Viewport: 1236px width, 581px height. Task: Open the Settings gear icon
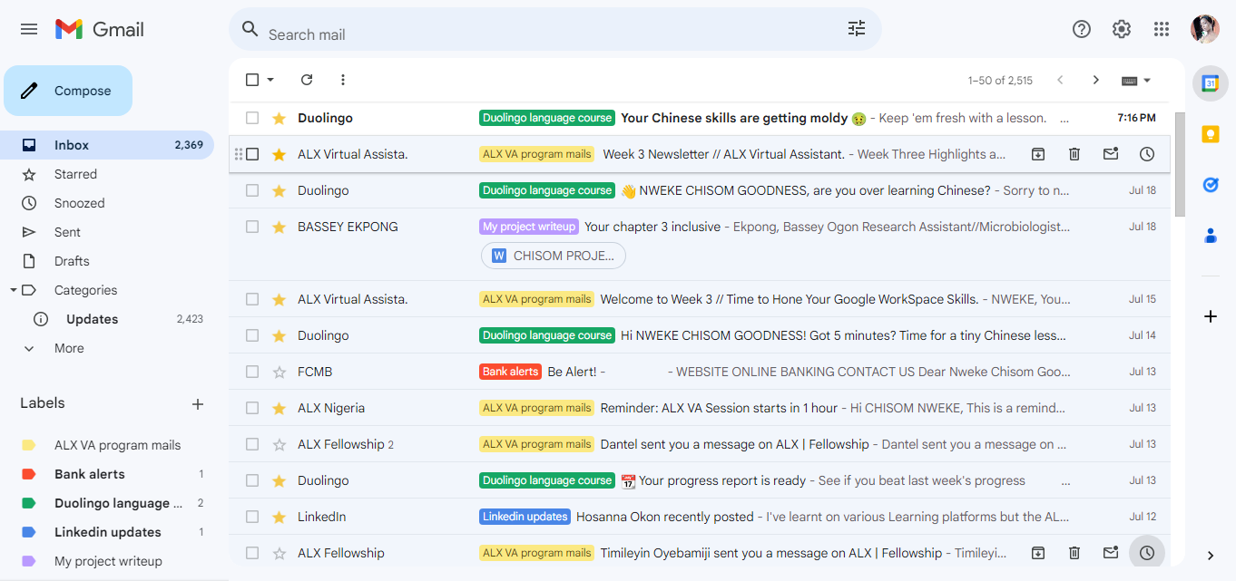[1122, 29]
